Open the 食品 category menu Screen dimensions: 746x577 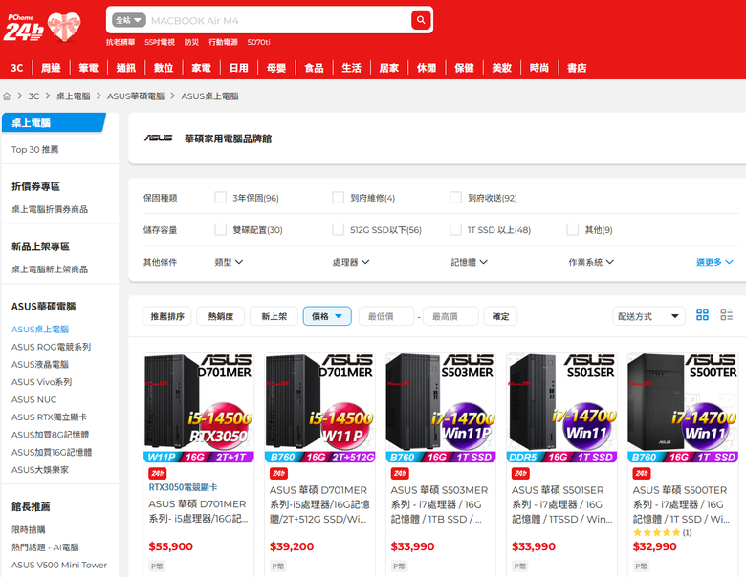coord(314,68)
